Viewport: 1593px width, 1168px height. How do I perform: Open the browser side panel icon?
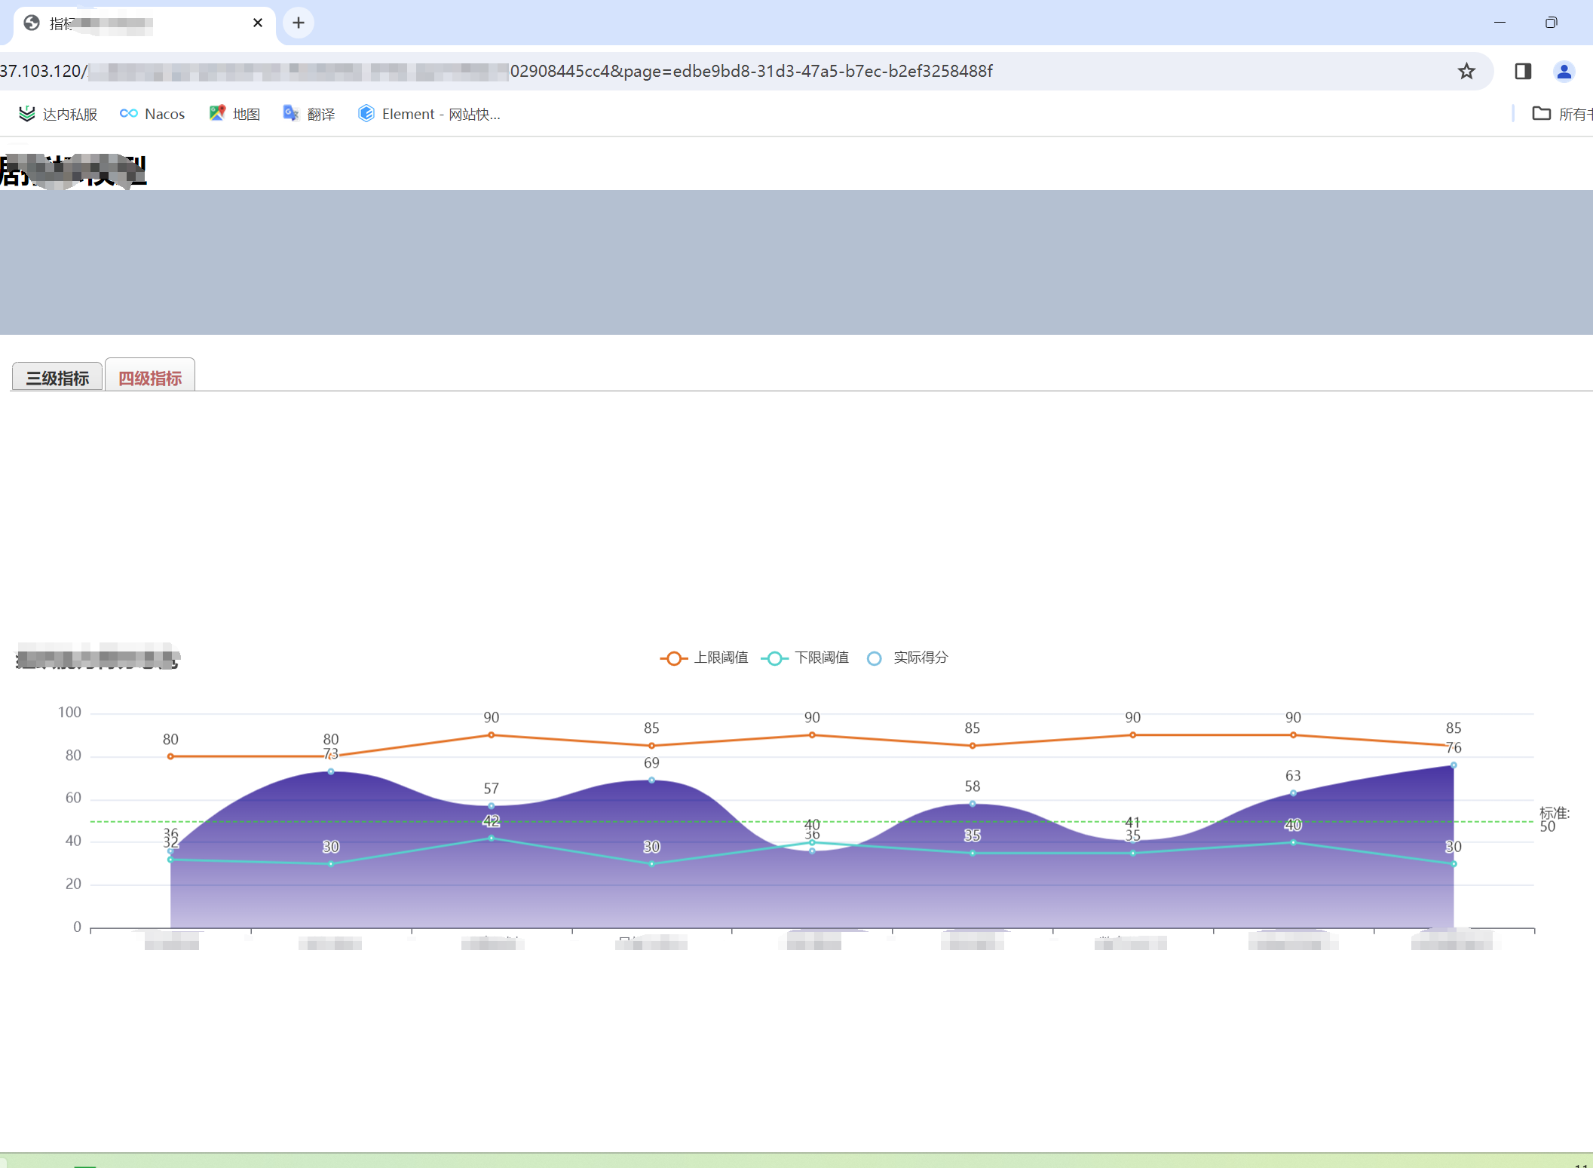(x=1522, y=72)
